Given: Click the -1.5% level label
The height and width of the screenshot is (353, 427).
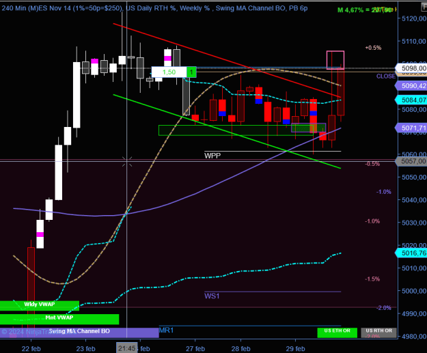Looking at the screenshot, I should click(x=372, y=279).
